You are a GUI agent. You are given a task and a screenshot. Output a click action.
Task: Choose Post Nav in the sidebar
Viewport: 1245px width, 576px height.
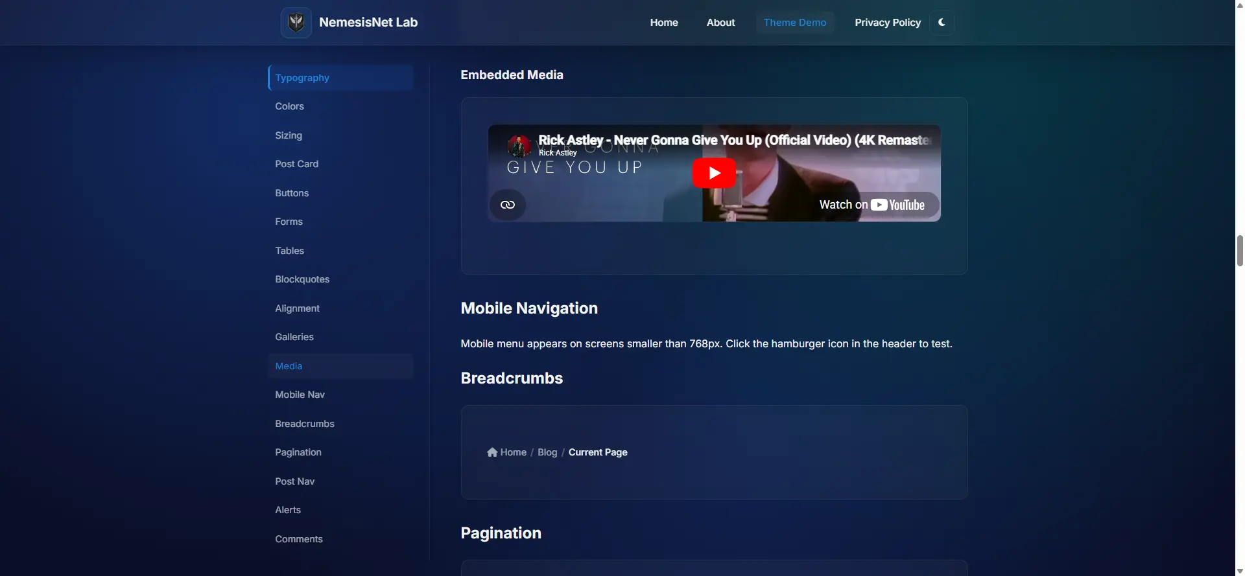340,481
